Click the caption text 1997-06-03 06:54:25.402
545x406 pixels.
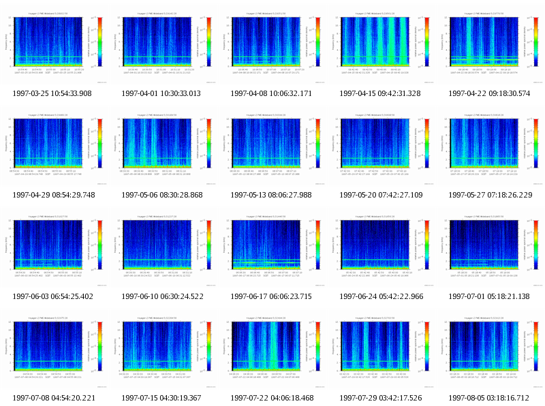[x=52, y=296]
